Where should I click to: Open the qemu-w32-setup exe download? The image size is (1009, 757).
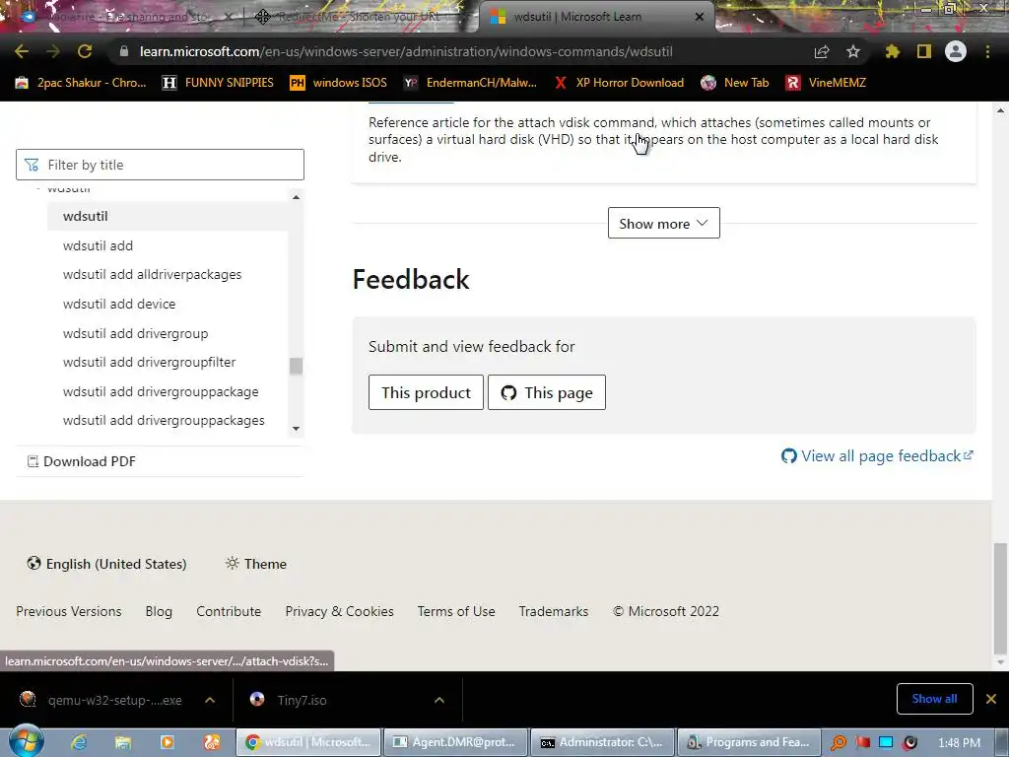pos(101,700)
